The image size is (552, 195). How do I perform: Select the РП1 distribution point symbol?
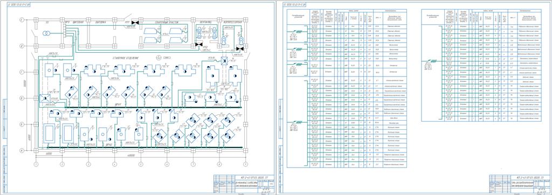pyautogui.click(x=135, y=23)
